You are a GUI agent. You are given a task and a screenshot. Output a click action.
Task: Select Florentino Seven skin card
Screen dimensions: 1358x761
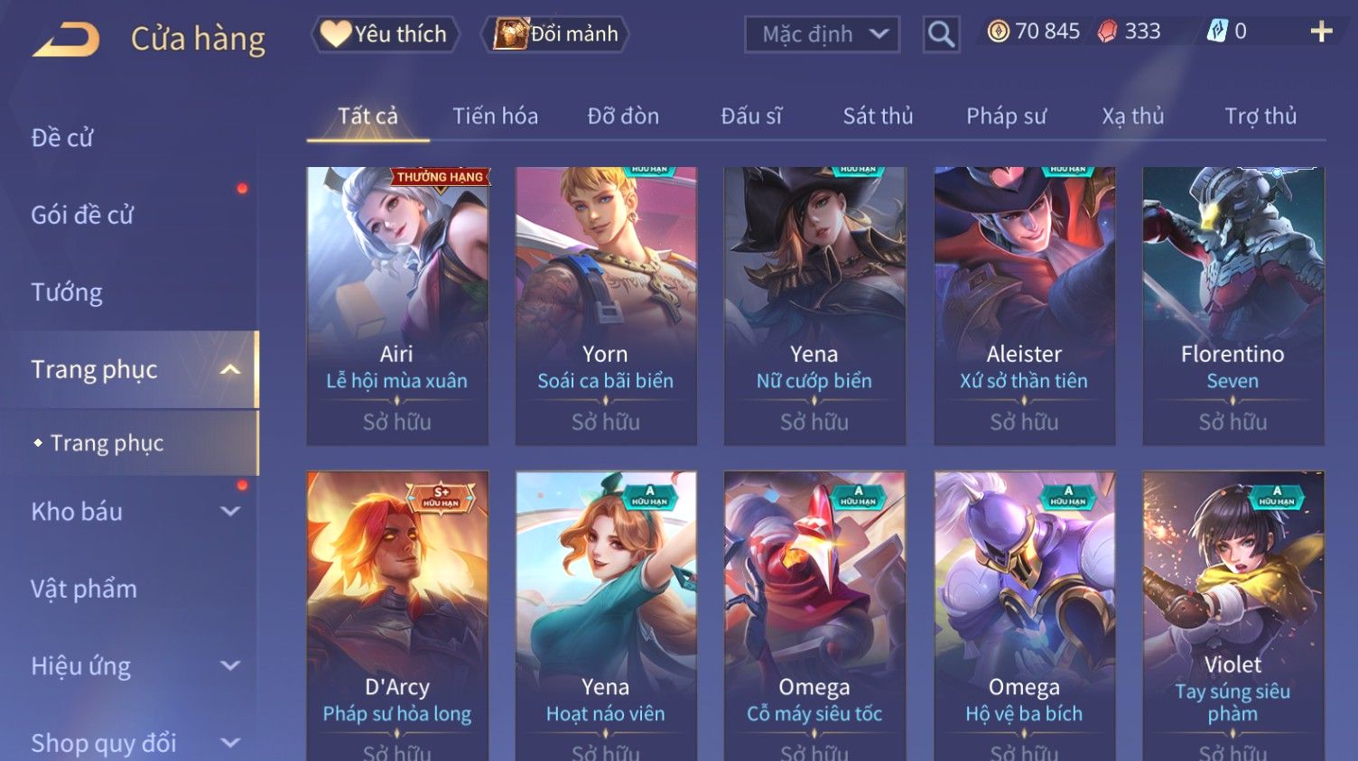click(1232, 306)
